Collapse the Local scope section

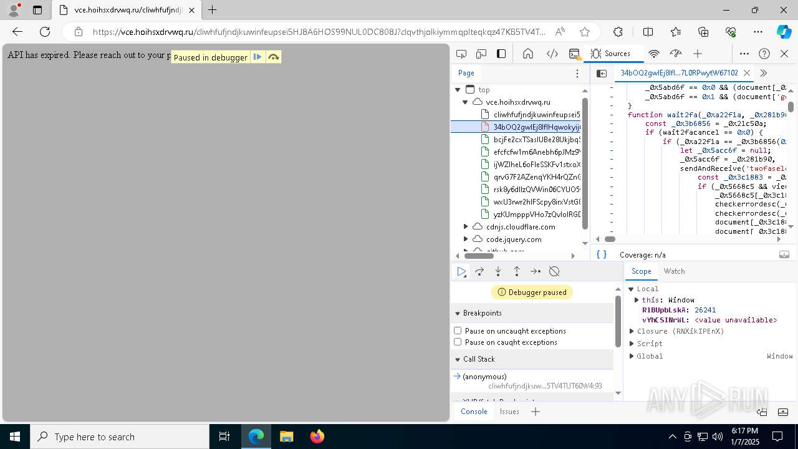point(631,289)
